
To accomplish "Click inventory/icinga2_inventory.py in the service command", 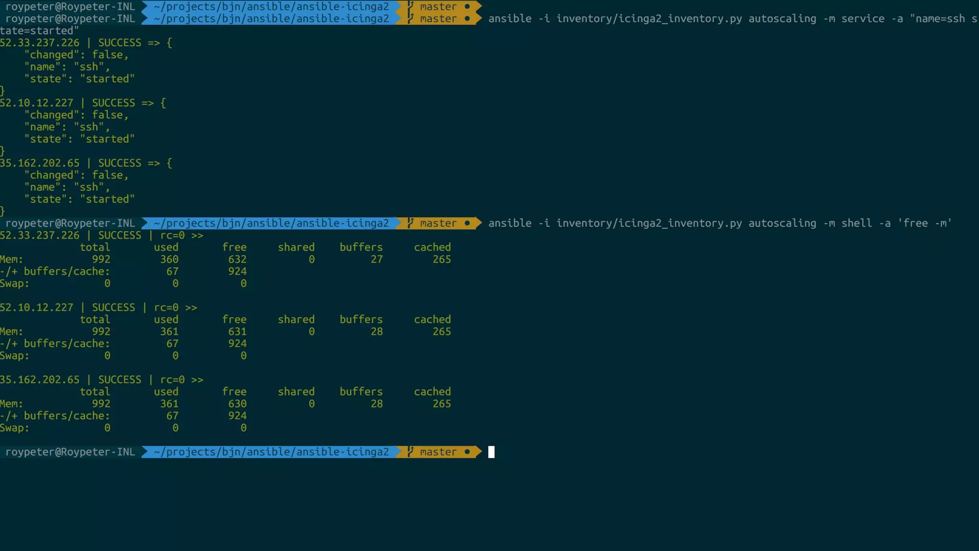I will click(x=649, y=19).
